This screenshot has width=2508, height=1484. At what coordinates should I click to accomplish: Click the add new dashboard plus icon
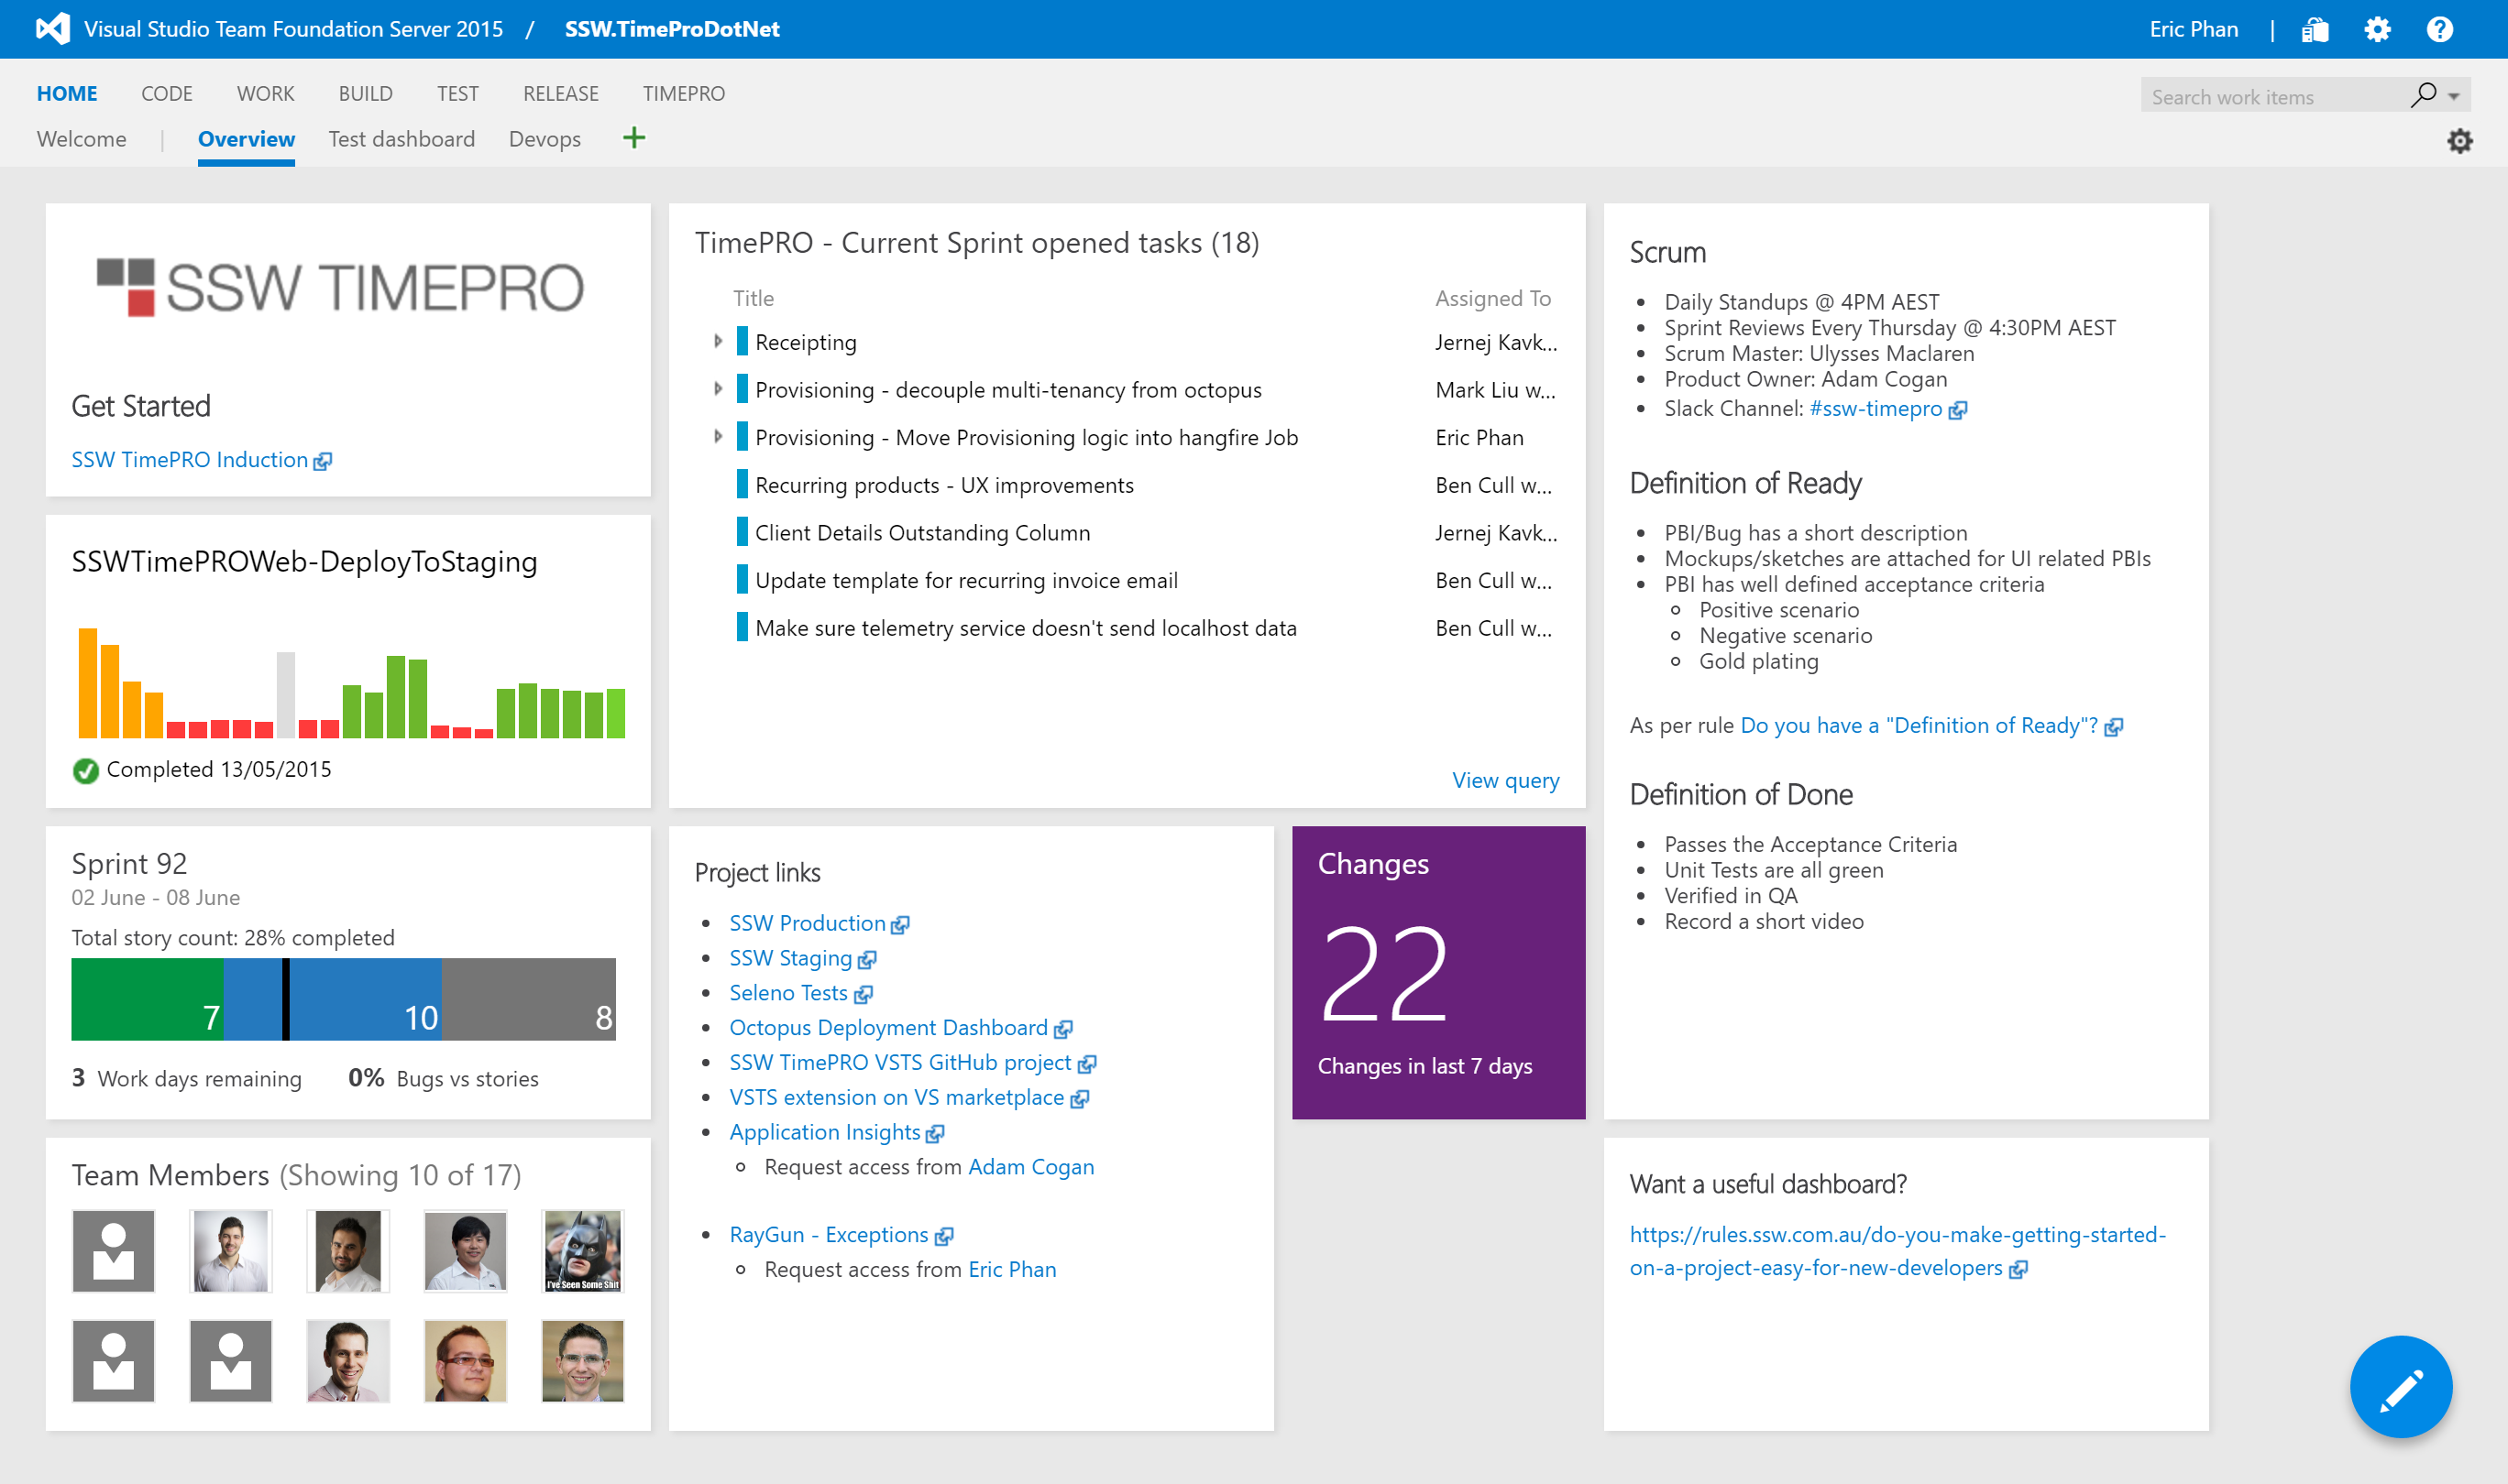click(633, 138)
